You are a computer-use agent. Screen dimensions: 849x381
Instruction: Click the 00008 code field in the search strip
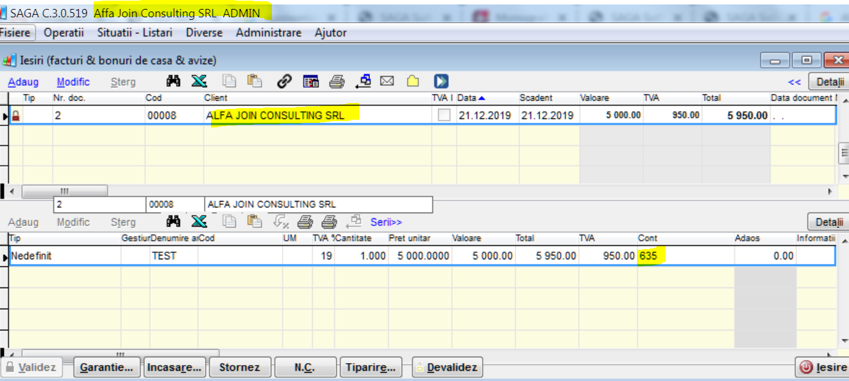[174, 204]
